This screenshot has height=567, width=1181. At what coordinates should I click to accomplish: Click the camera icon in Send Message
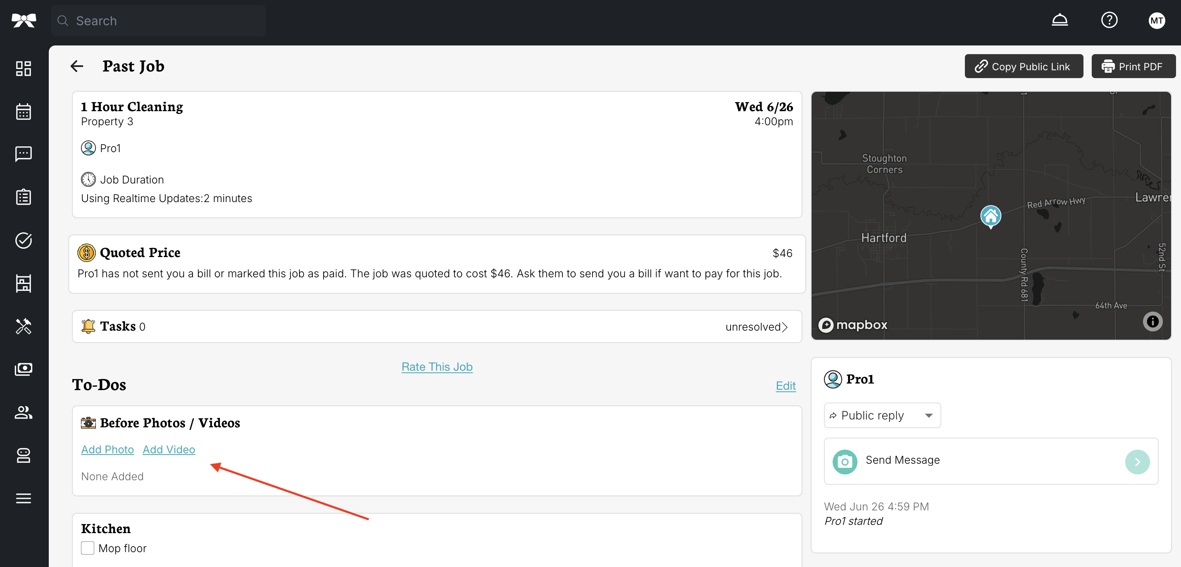(845, 462)
